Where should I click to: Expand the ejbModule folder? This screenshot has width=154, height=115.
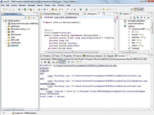pyautogui.click(x=6, y=26)
